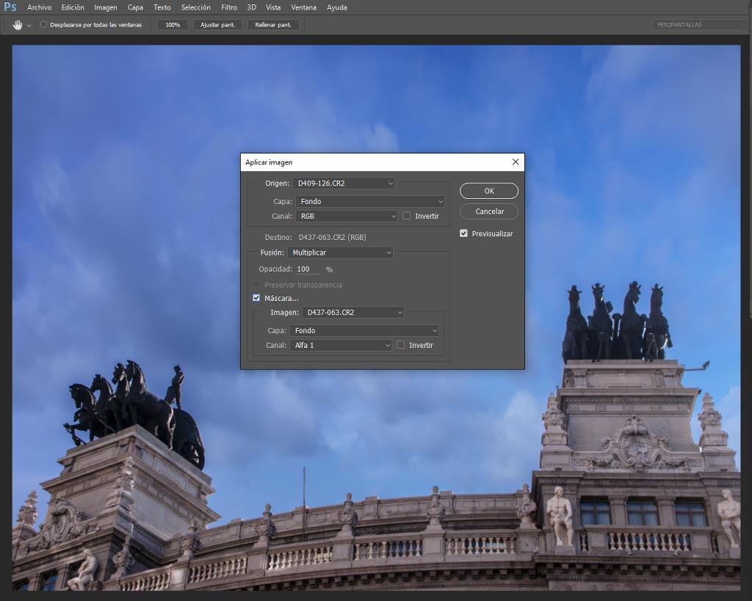
Task: Open the Texto menu
Action: point(162,7)
